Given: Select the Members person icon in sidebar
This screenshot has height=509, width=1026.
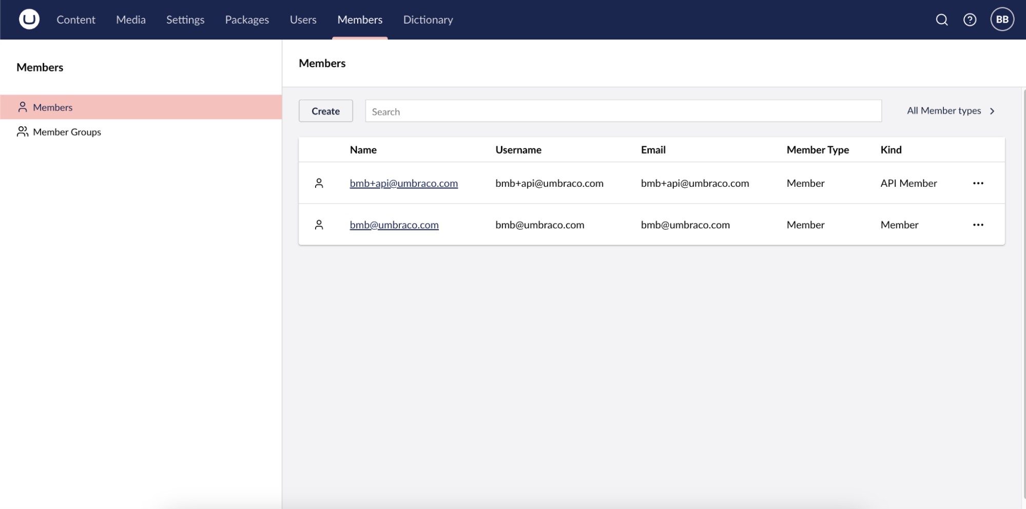Looking at the screenshot, I should 22,107.
